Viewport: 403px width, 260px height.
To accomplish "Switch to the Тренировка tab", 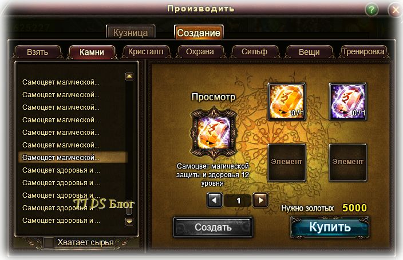I will coord(363,52).
